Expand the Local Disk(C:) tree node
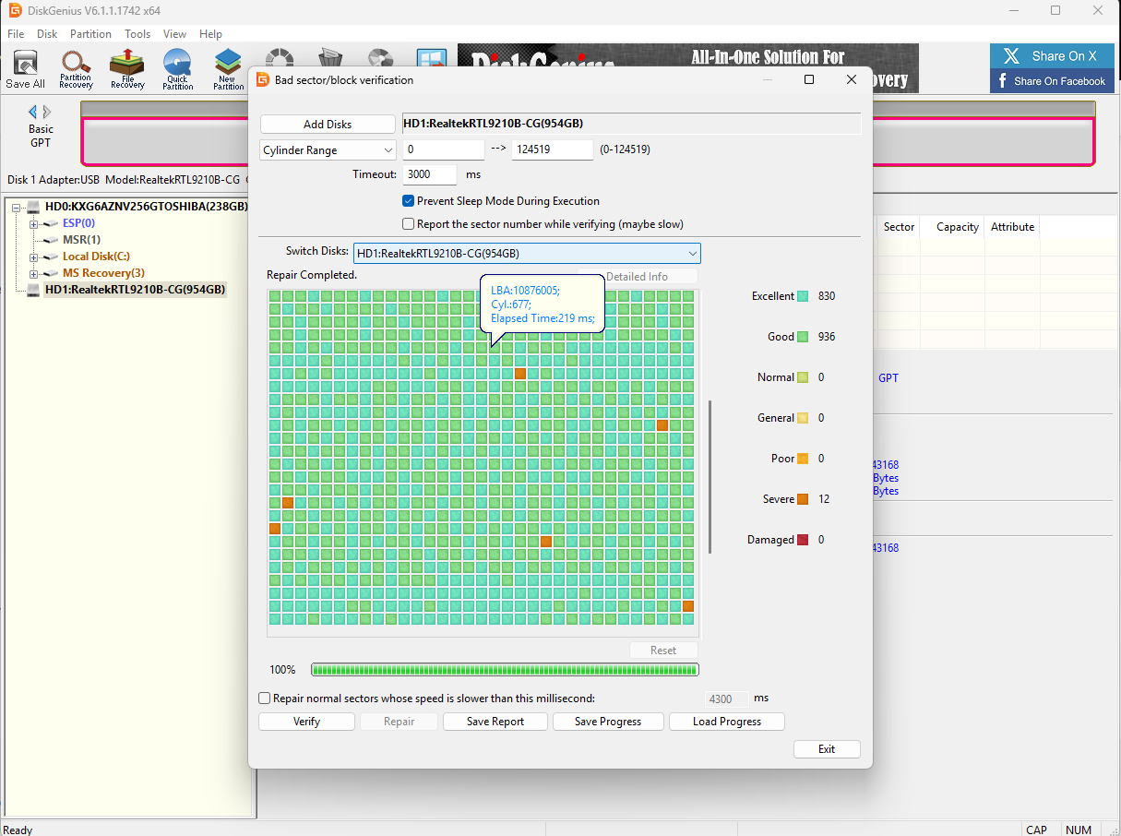 click(34, 257)
